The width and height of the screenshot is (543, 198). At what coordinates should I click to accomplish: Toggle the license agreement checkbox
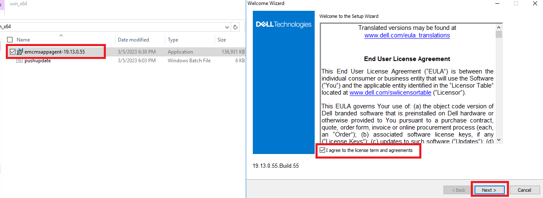tap(322, 150)
